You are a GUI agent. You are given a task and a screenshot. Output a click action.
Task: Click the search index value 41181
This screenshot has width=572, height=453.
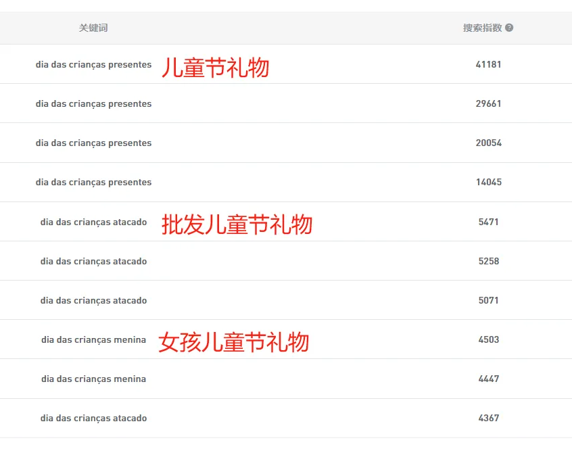point(488,64)
